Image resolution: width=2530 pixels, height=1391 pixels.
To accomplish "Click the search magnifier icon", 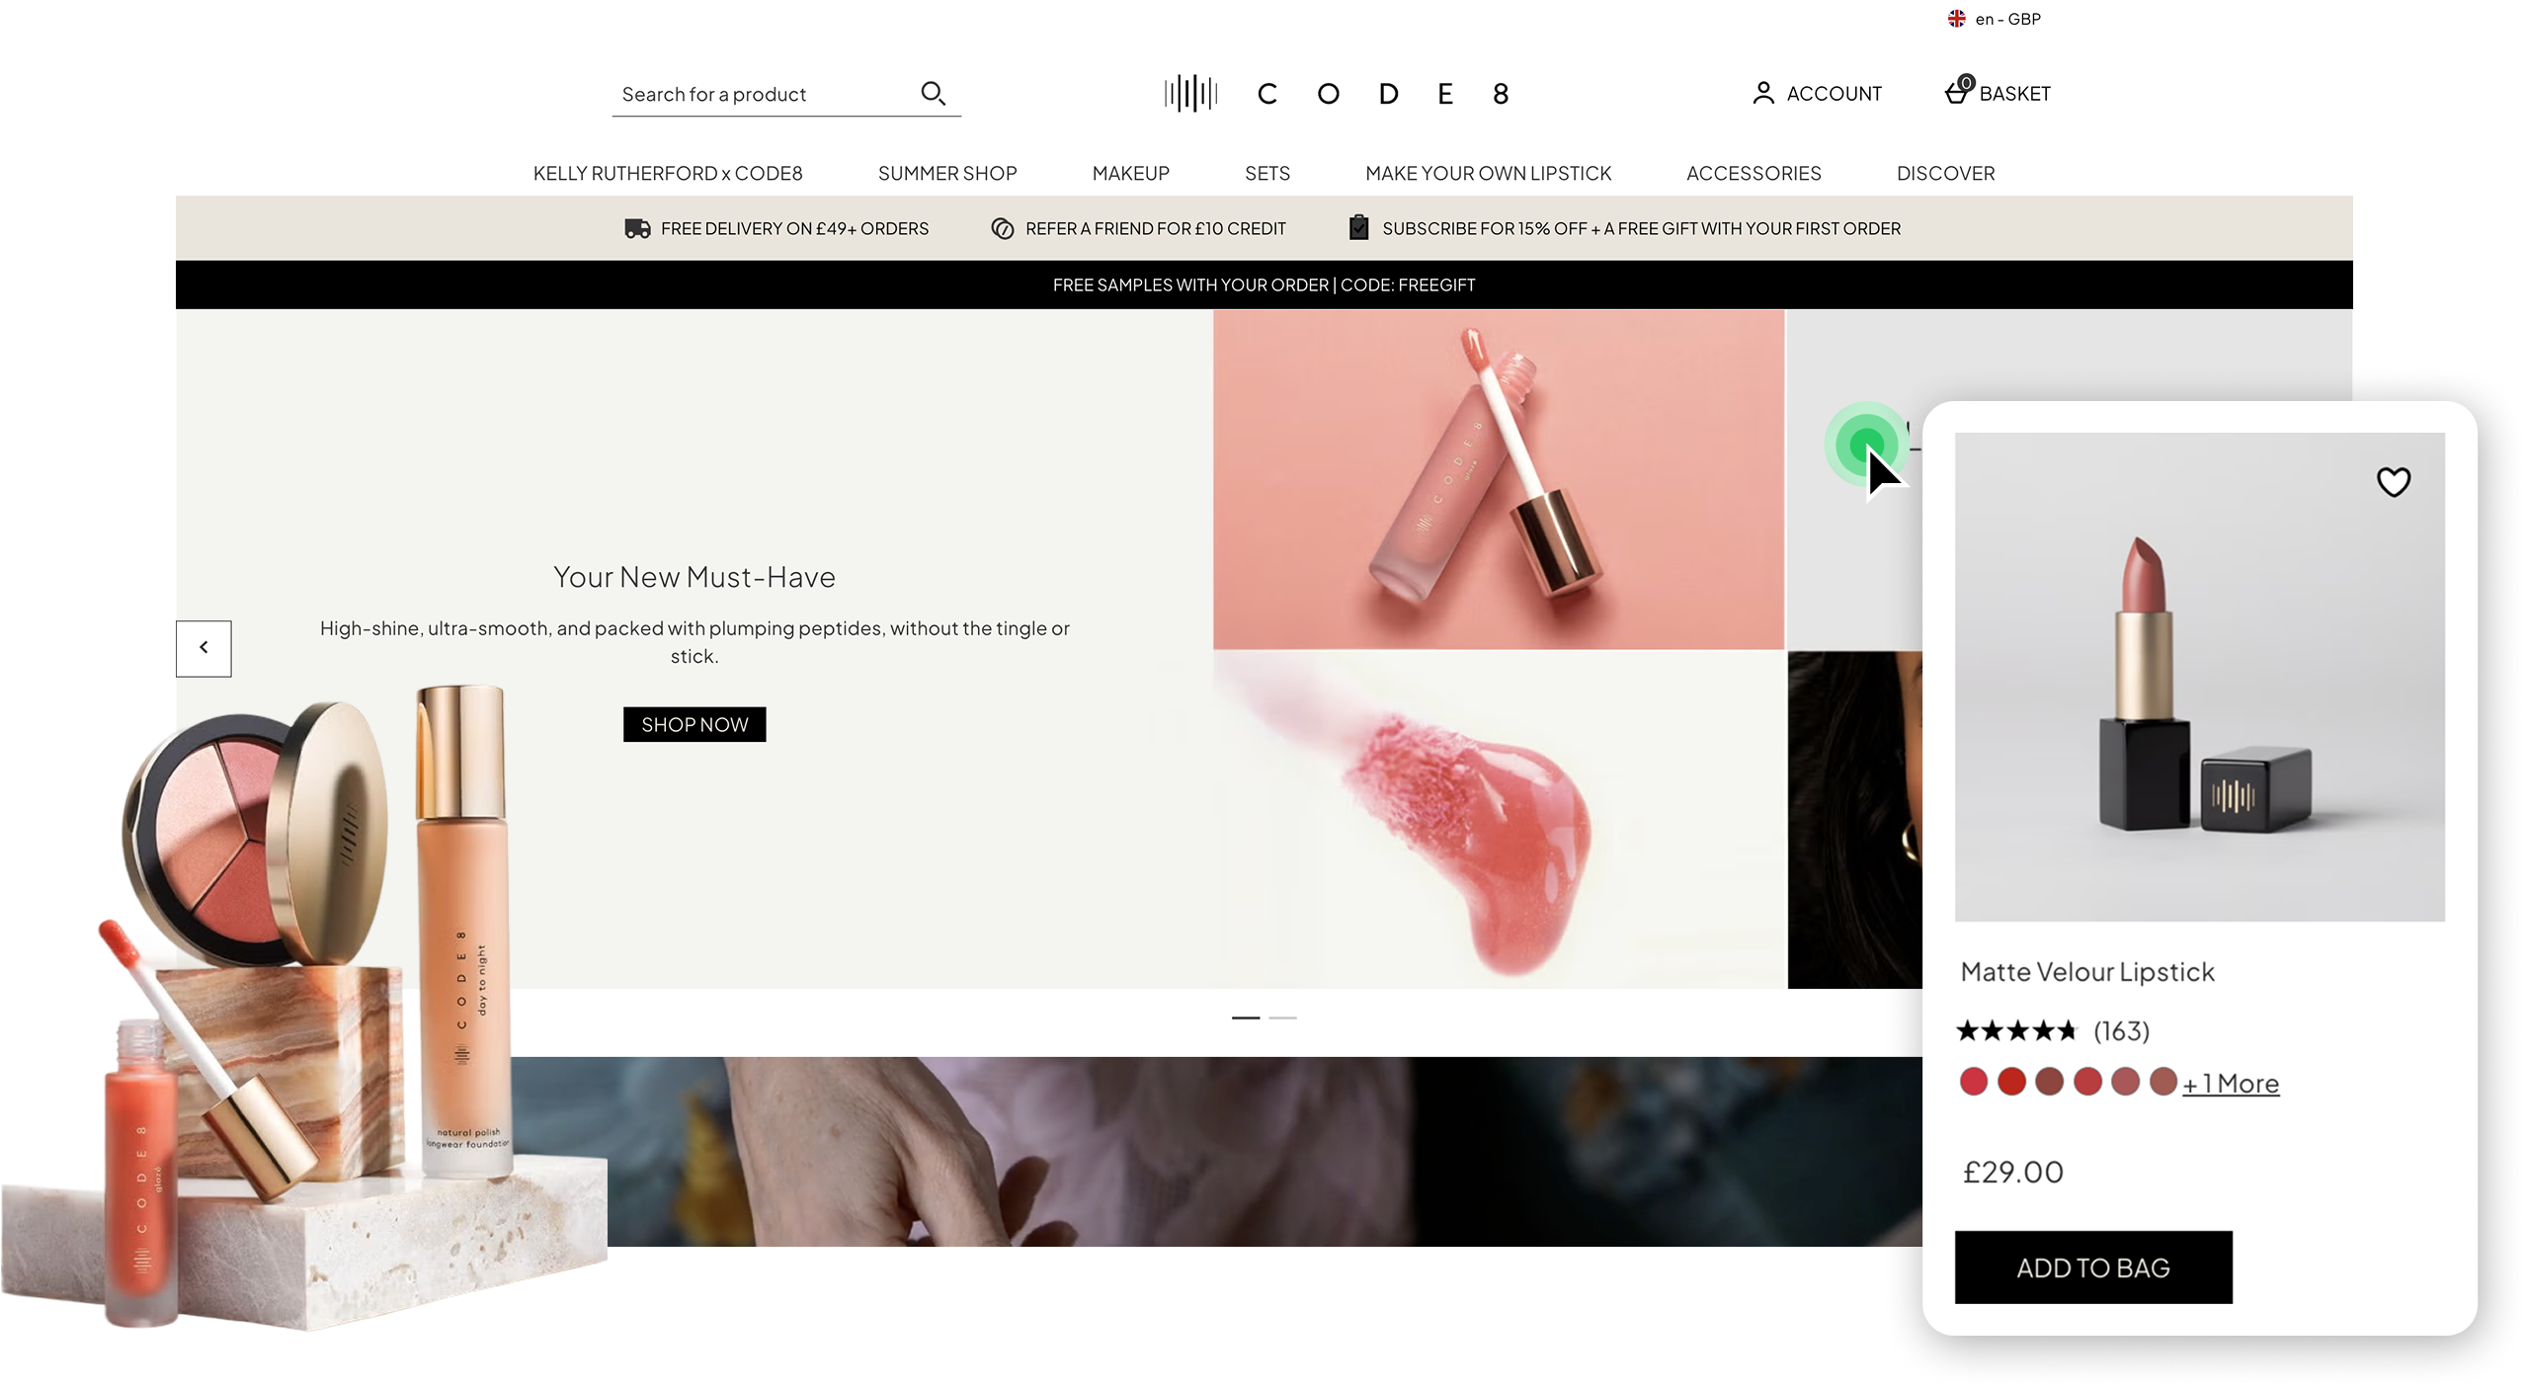I will click(934, 94).
